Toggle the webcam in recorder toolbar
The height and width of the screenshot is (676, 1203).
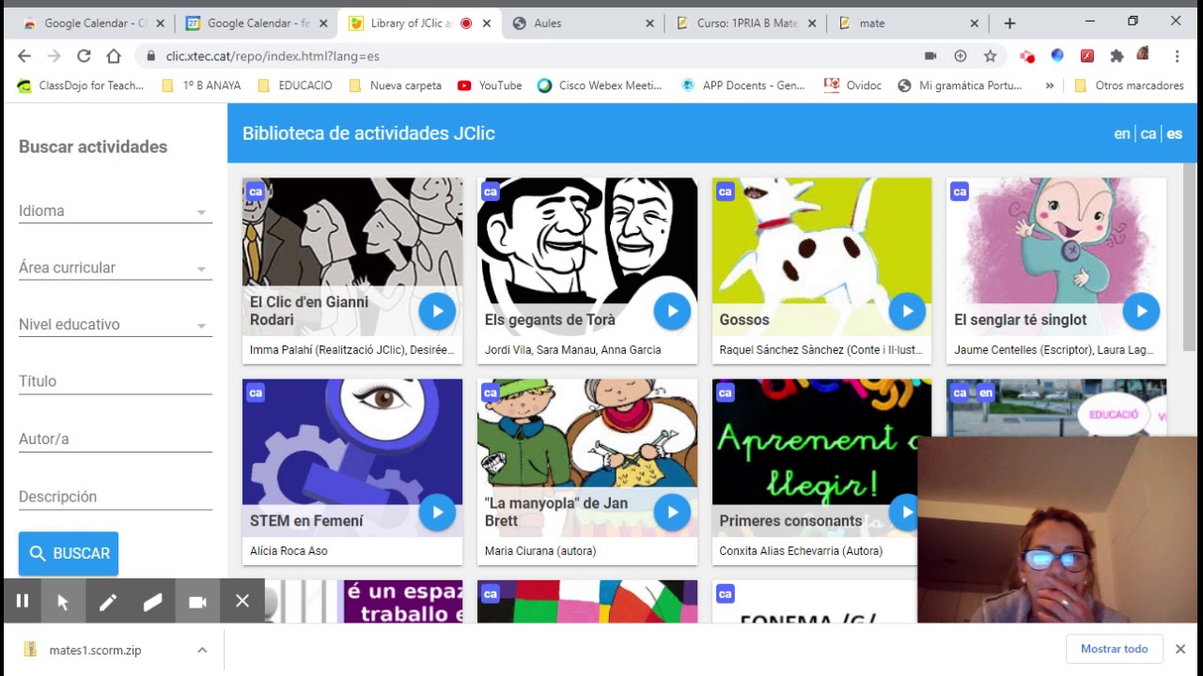tap(197, 601)
